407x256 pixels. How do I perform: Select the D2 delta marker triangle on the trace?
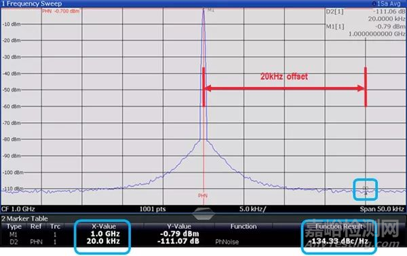point(366,193)
